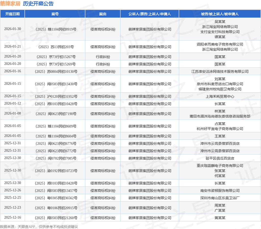
Task: Select the 开庭日期 column header
Action: 12,14
